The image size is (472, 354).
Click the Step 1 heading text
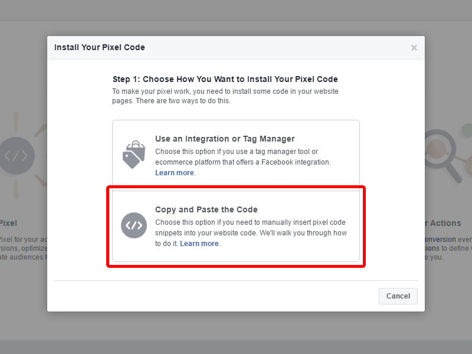coord(225,79)
